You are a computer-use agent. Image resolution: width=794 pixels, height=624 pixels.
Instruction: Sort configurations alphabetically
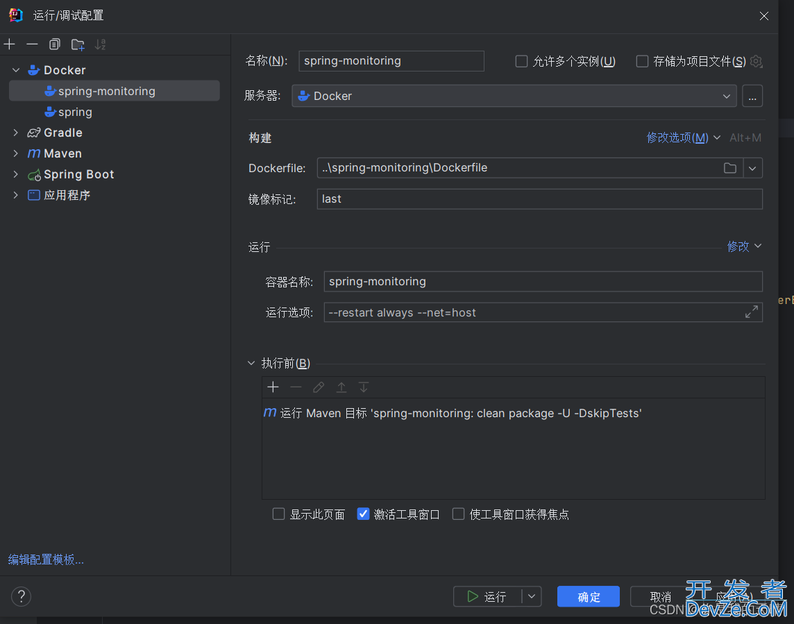pos(100,44)
